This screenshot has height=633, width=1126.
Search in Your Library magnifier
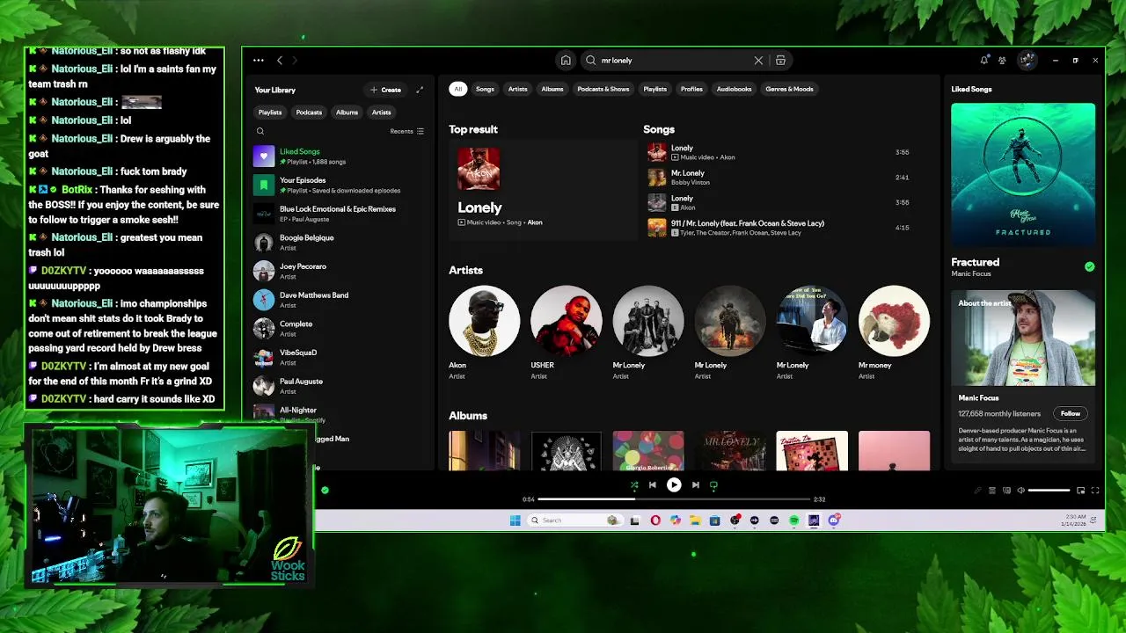click(260, 131)
